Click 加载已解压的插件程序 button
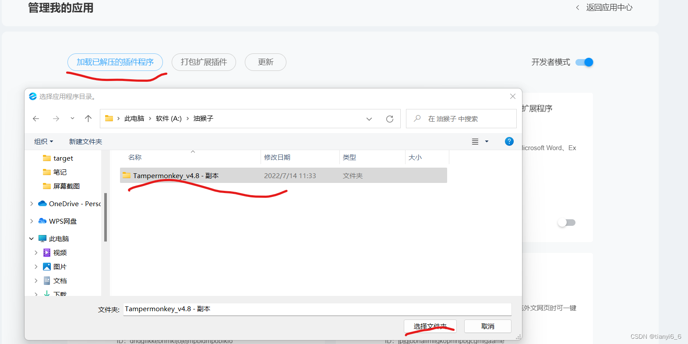688x344 pixels. point(115,62)
